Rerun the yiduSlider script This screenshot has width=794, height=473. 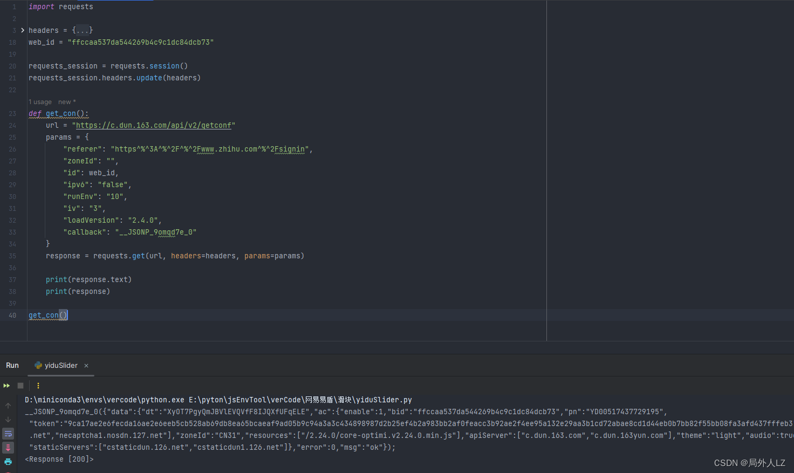6,386
